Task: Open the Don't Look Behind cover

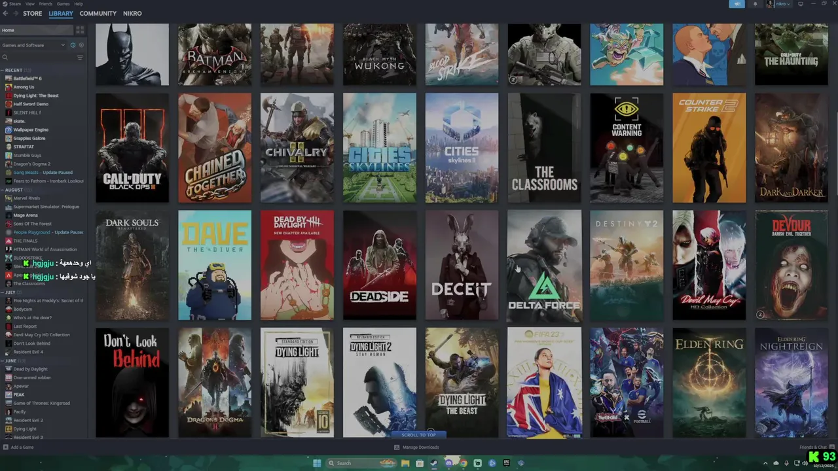Action: click(x=132, y=383)
